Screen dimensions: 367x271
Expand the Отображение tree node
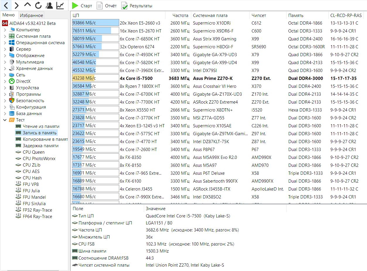click(x=5, y=56)
